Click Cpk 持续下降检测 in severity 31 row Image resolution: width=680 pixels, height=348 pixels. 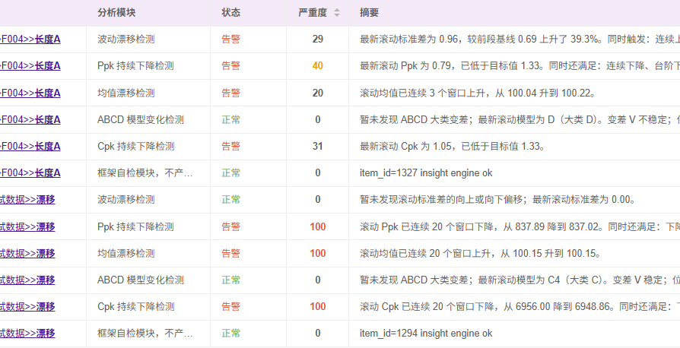pos(135,147)
